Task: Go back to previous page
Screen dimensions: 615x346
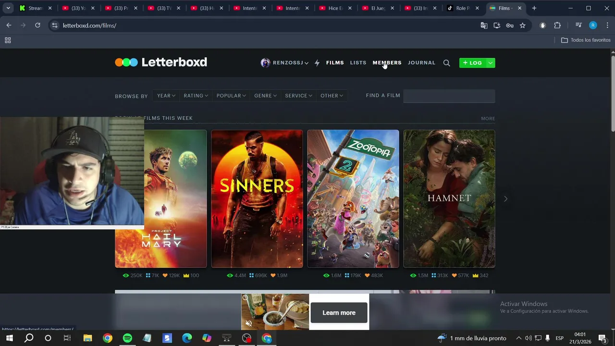Action: click(x=9, y=25)
